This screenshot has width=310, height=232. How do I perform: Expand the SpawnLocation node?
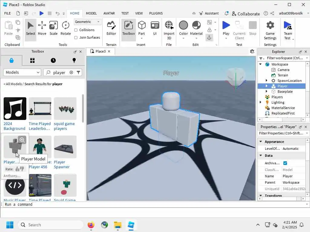tap(266, 80)
